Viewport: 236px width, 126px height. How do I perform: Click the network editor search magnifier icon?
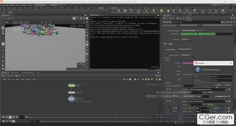coord(157,79)
